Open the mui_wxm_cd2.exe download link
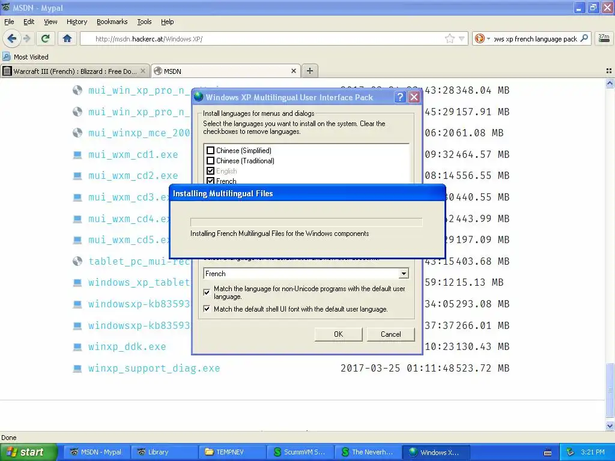The height and width of the screenshot is (461, 615). coord(133,176)
